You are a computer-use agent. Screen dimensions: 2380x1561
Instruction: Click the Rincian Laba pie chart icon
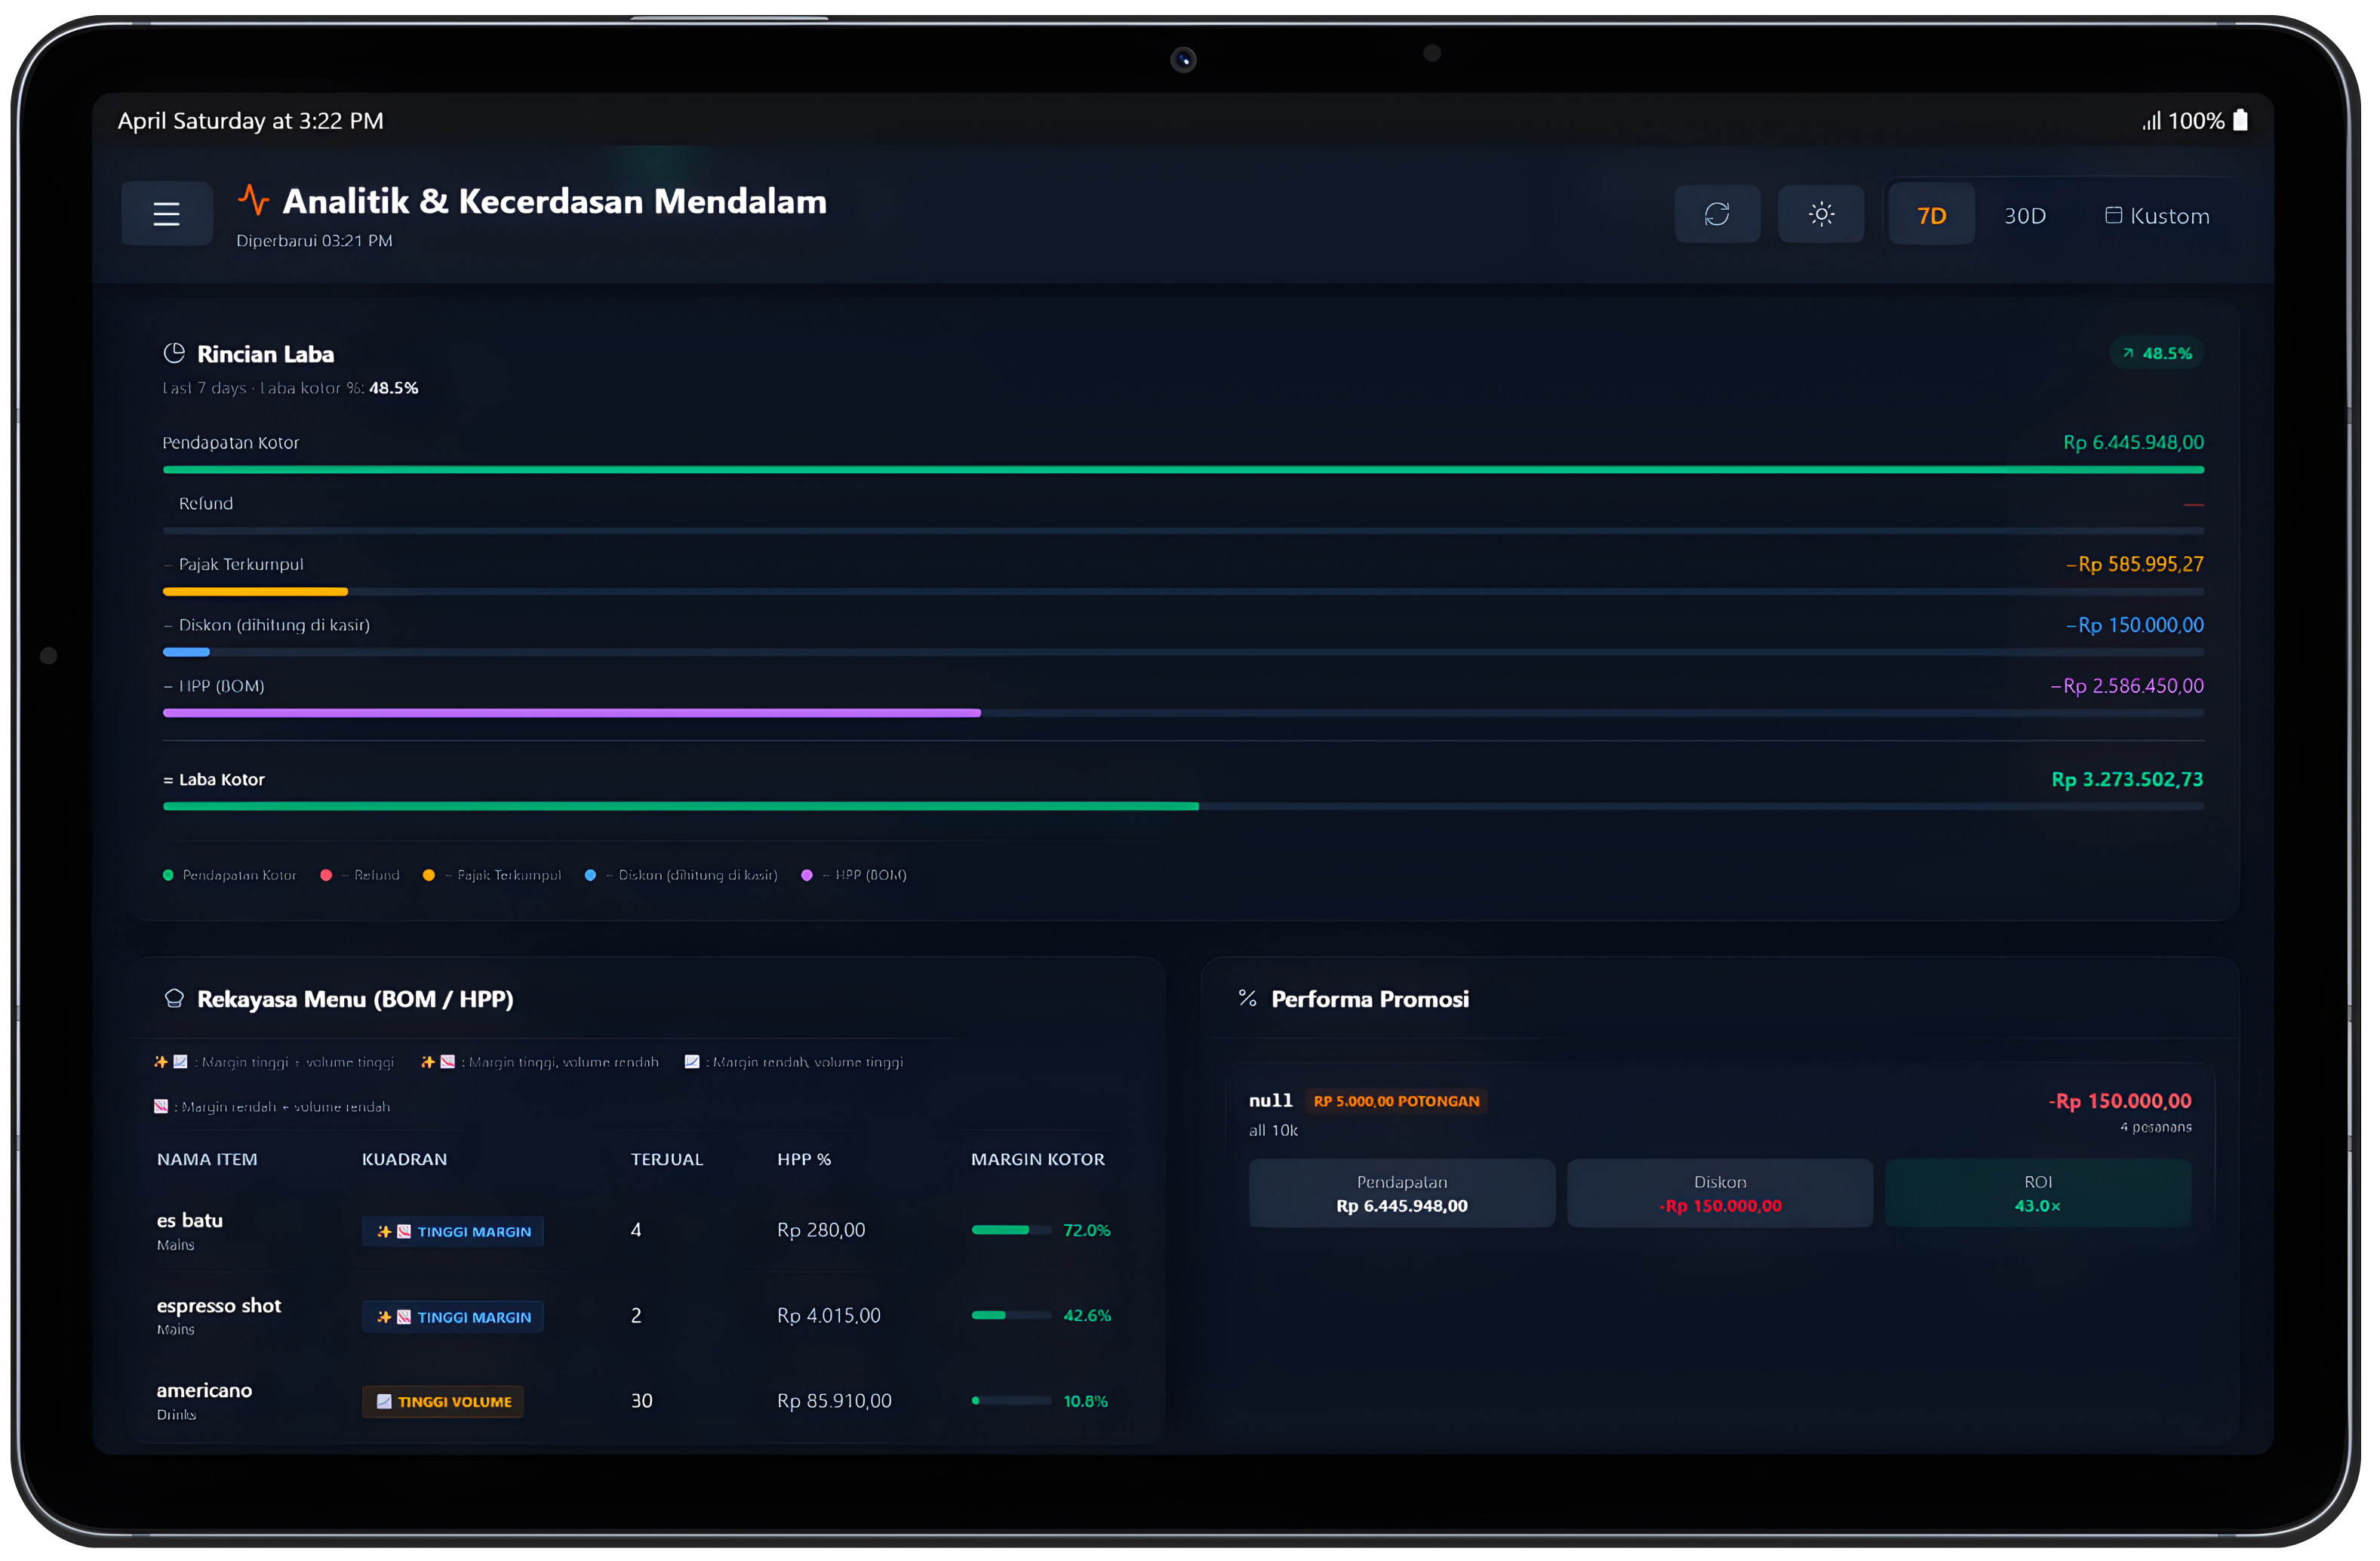tap(174, 354)
